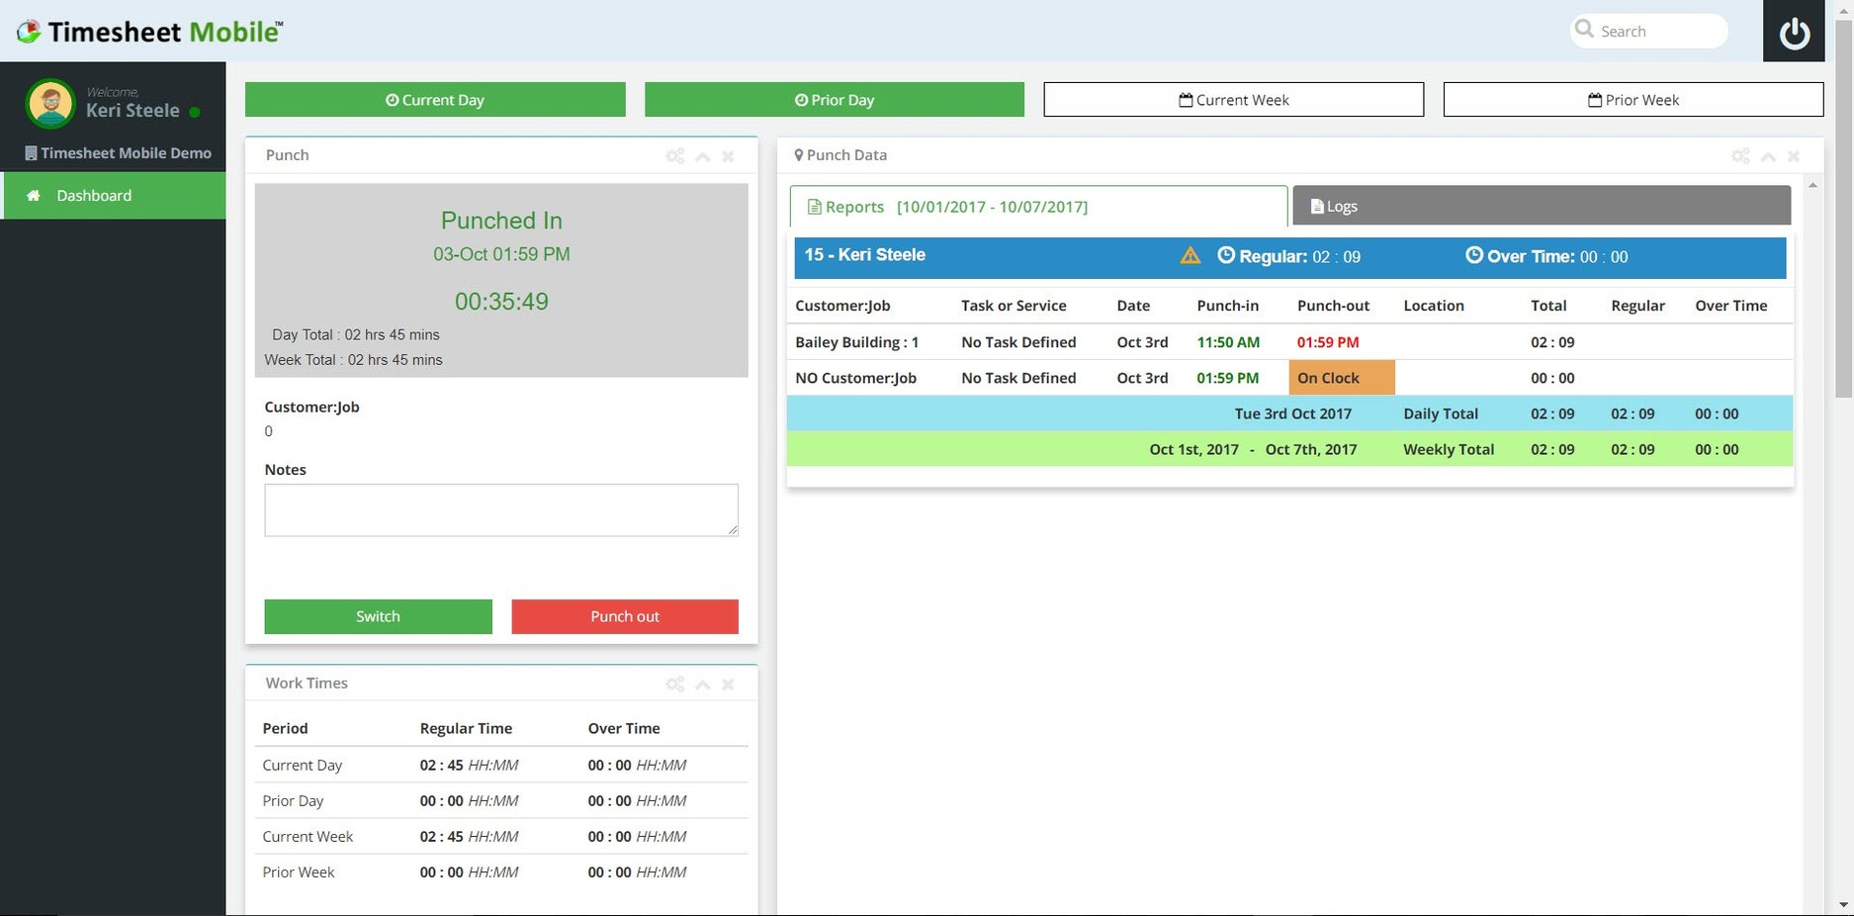This screenshot has width=1854, height=916.
Task: Click the Search field
Action: 1659,31
